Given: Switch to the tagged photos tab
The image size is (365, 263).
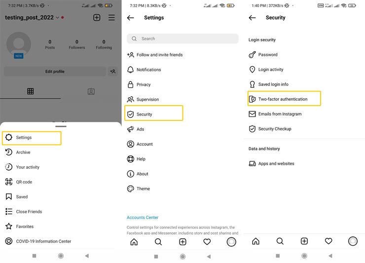Looking at the screenshot, I should [91, 91].
